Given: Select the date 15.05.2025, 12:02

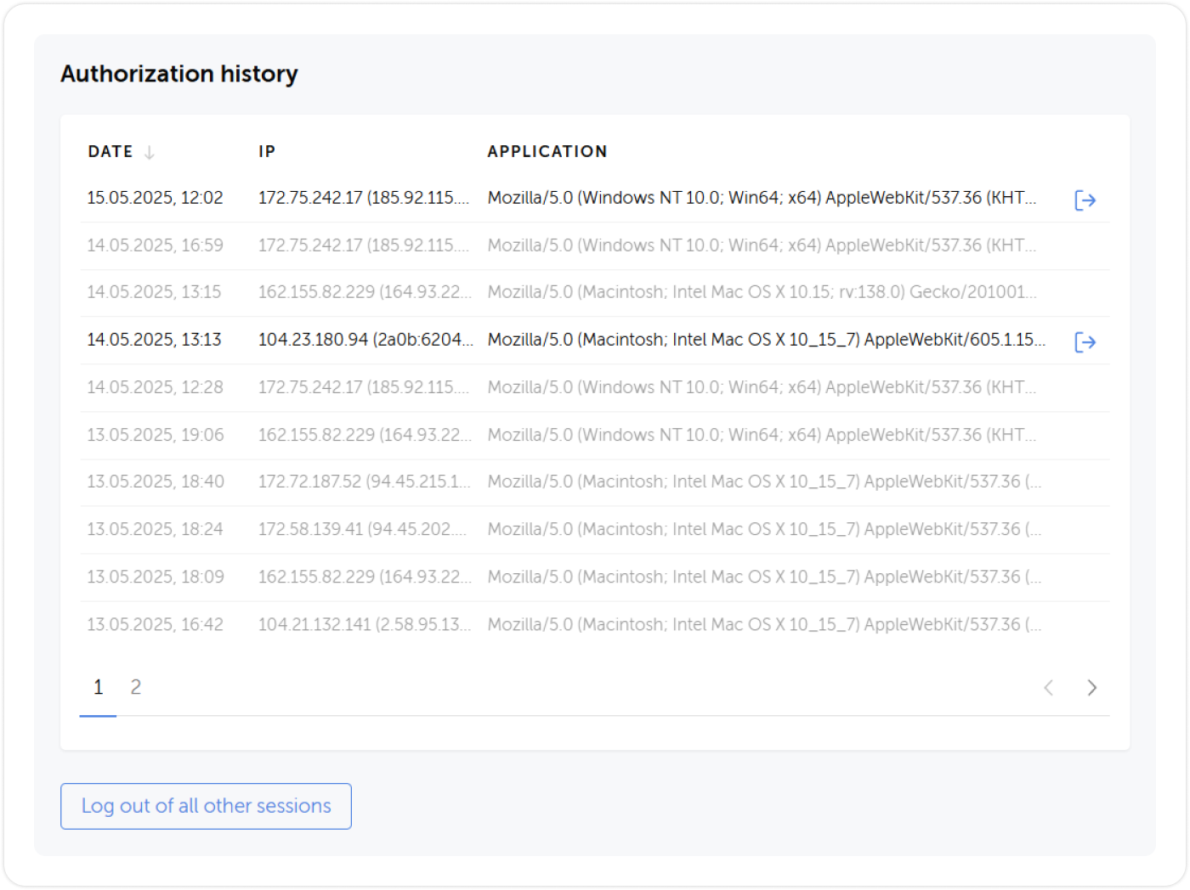Looking at the screenshot, I should 155,198.
